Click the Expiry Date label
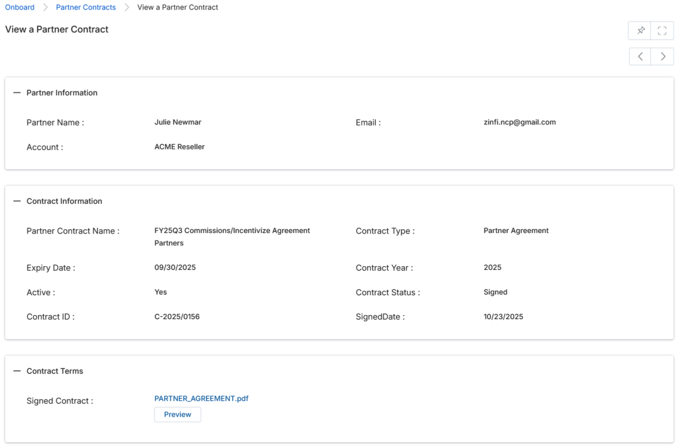The width and height of the screenshot is (678, 448). [x=51, y=268]
